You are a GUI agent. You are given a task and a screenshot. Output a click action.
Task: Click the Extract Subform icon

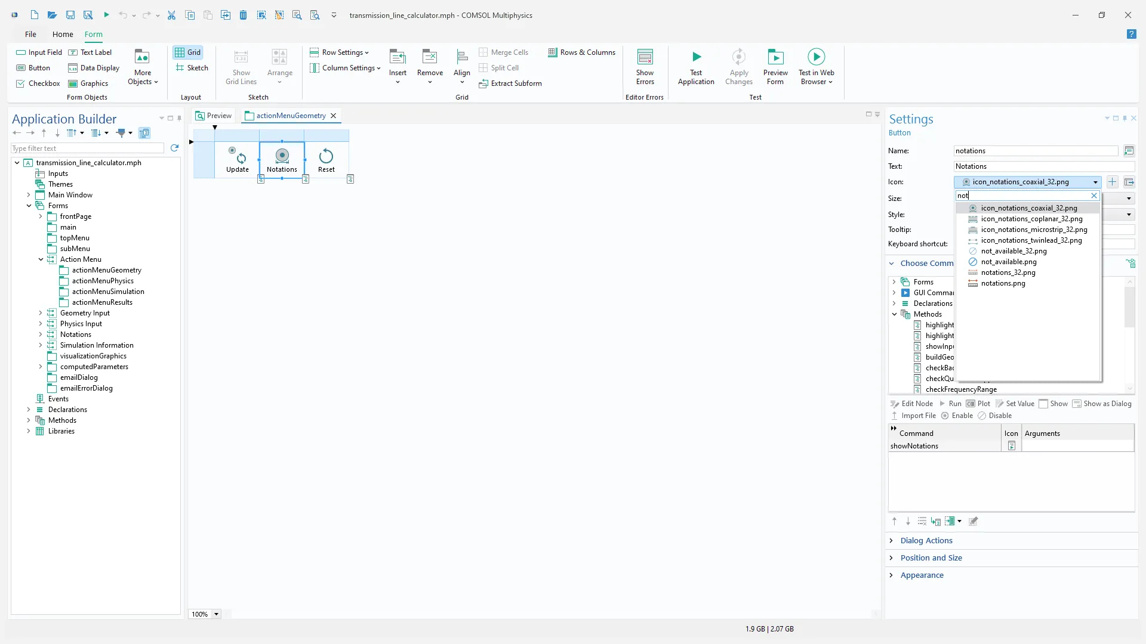pyautogui.click(x=483, y=83)
